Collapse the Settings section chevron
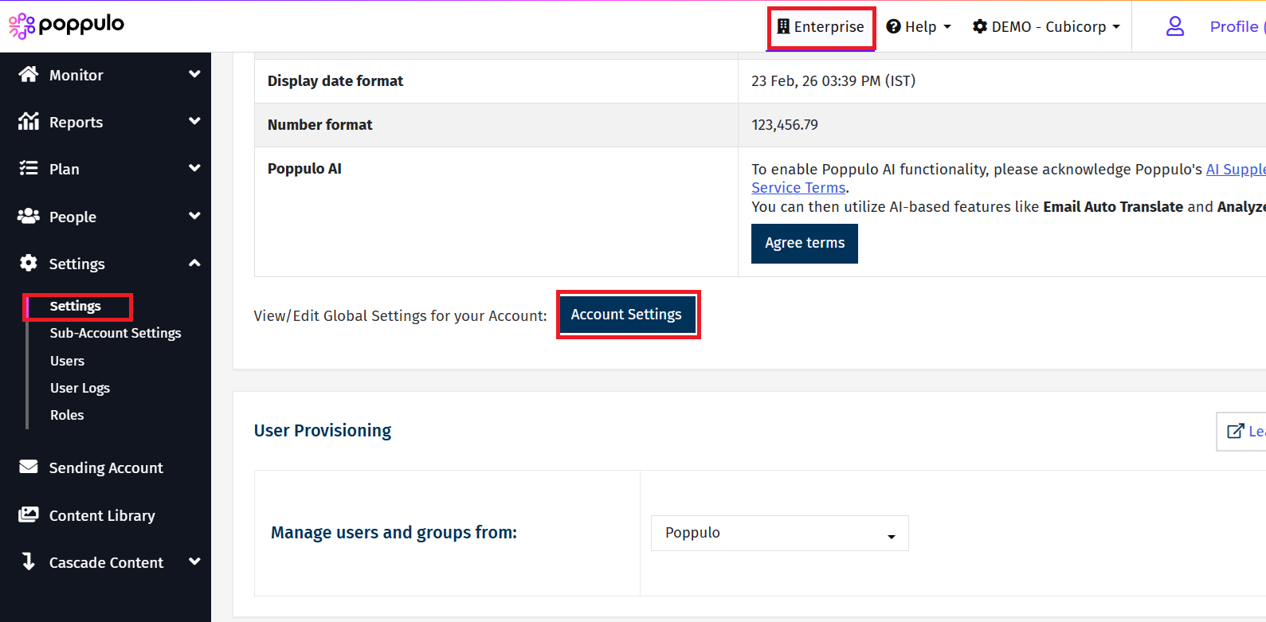The height and width of the screenshot is (622, 1266). coord(194,263)
